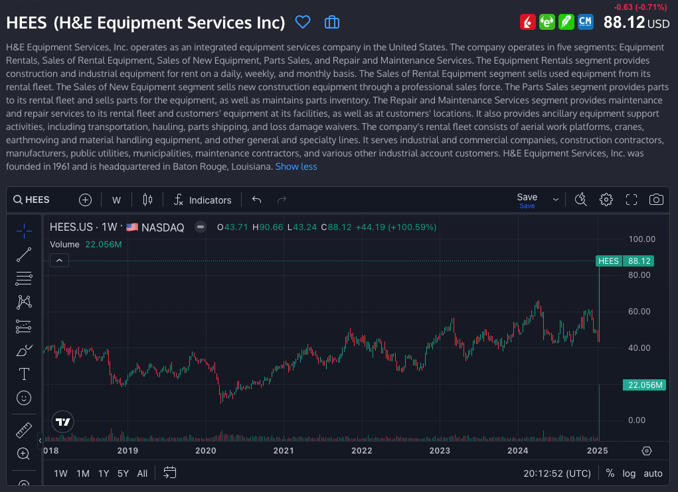Open the Indicators menu
This screenshot has height=492, width=678.
pos(203,200)
